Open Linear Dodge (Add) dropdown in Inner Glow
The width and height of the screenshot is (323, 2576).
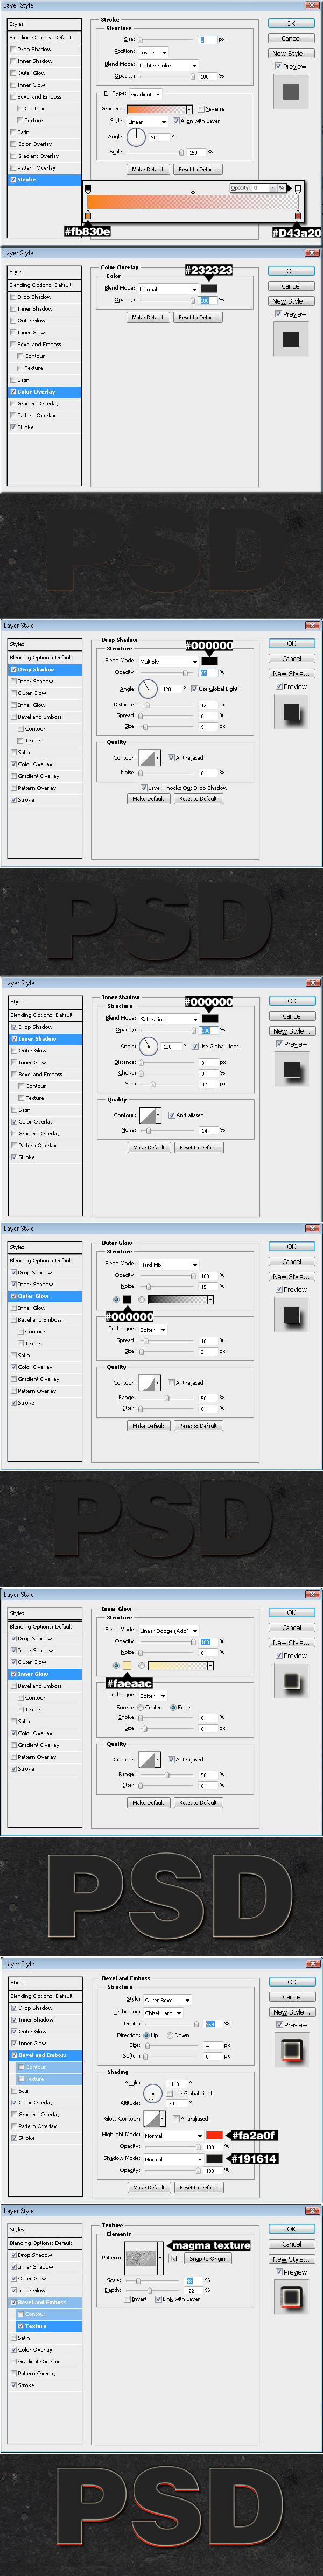point(168,1630)
